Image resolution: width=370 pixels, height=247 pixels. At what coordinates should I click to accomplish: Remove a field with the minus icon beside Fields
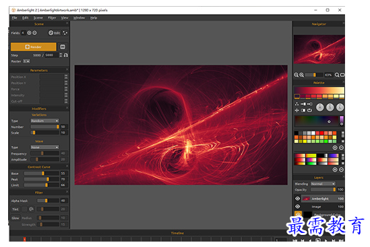click(34, 33)
